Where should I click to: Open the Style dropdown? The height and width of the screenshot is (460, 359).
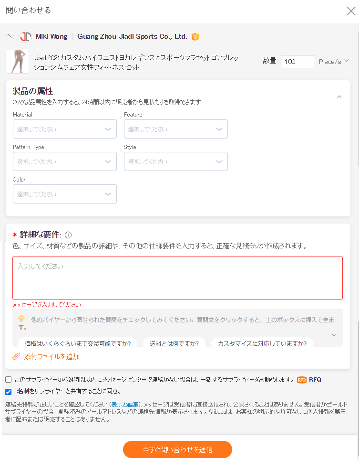176,161
